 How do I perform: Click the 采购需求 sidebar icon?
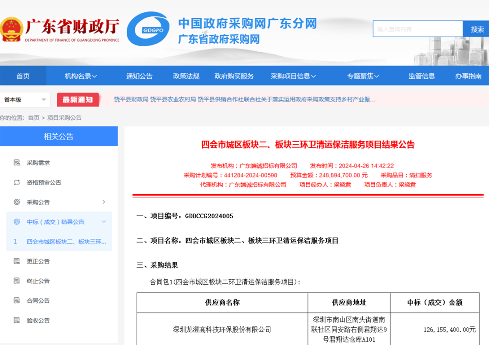click(17, 163)
